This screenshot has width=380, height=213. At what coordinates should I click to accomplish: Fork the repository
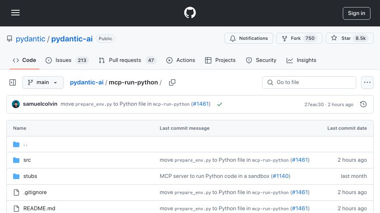tap(299, 38)
